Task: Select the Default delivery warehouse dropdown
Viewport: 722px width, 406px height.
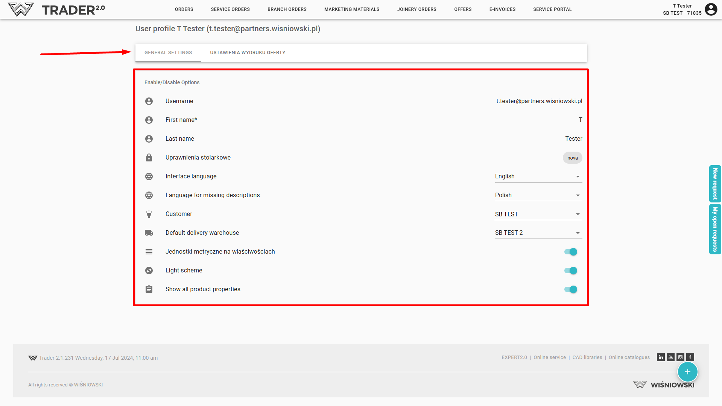Action: pos(538,233)
